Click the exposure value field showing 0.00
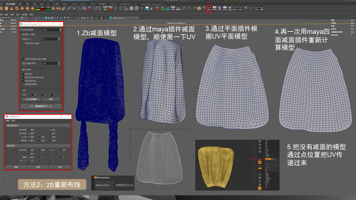This screenshot has height=200, width=356. pyautogui.click(x=97, y=18)
